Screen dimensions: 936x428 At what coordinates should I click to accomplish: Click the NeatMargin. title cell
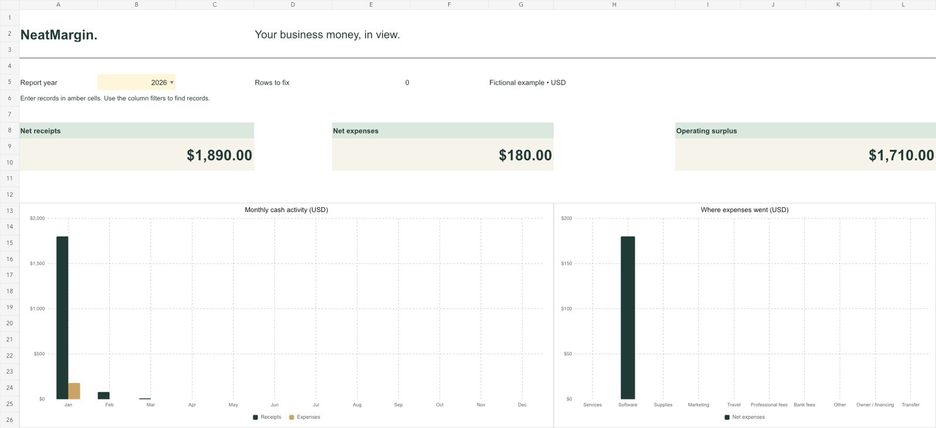(x=59, y=35)
